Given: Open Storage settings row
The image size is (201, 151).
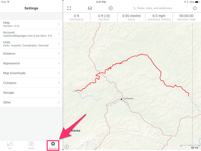Looking at the screenshot, I should [x=31, y=93].
